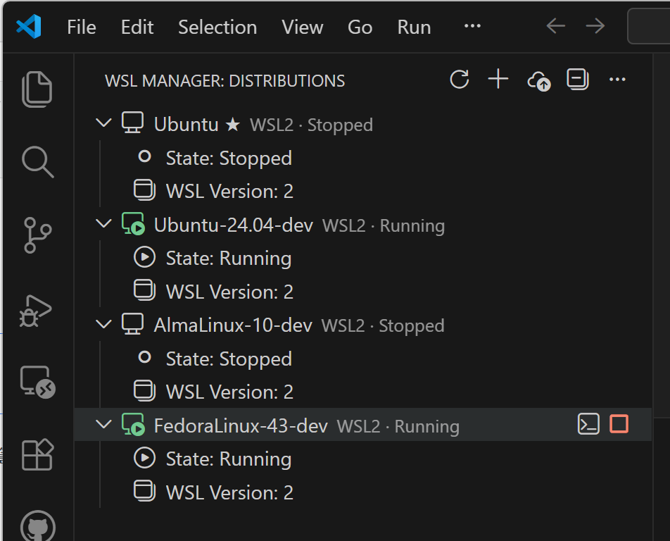Screen dimensions: 670x541
Task: Collapse the Ubuntu distribution node
Action: tap(104, 124)
